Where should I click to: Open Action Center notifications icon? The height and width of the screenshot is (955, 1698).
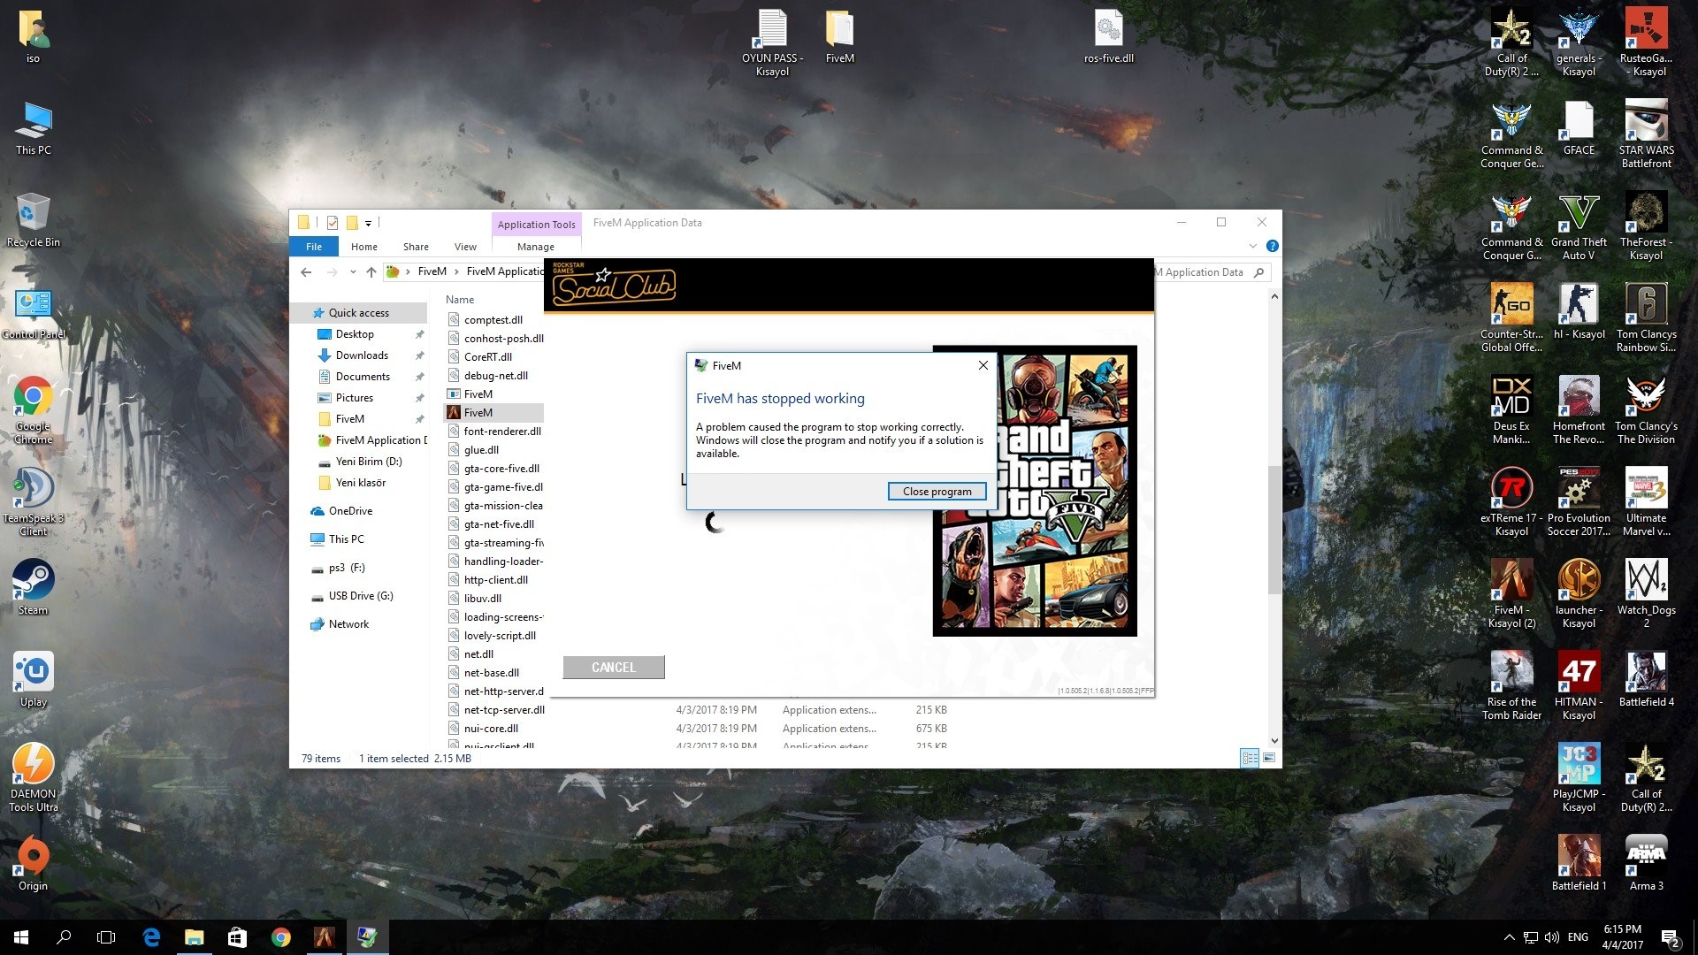pos(1670,937)
